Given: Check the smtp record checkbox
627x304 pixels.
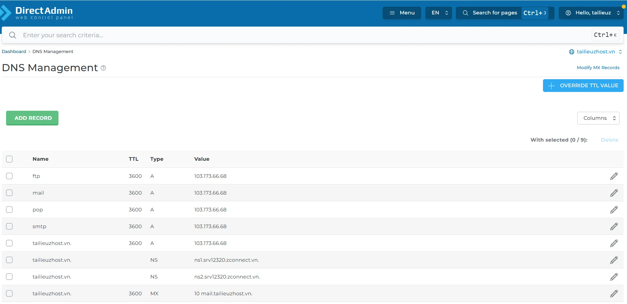Looking at the screenshot, I should (x=9, y=226).
